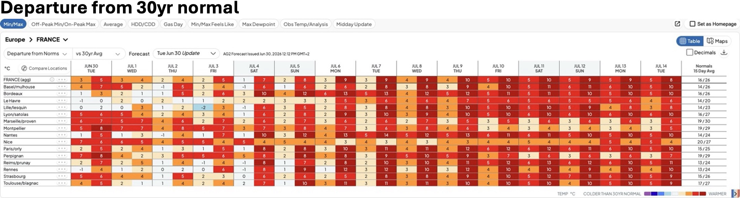Viewport: 740px width, 198px height.
Task: Switch to Maps view icon
Action: click(x=710, y=41)
